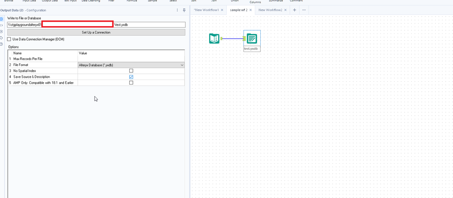The width and height of the screenshot is (453, 198).
Task: Click the Name column header in Options
Action: 17,53
